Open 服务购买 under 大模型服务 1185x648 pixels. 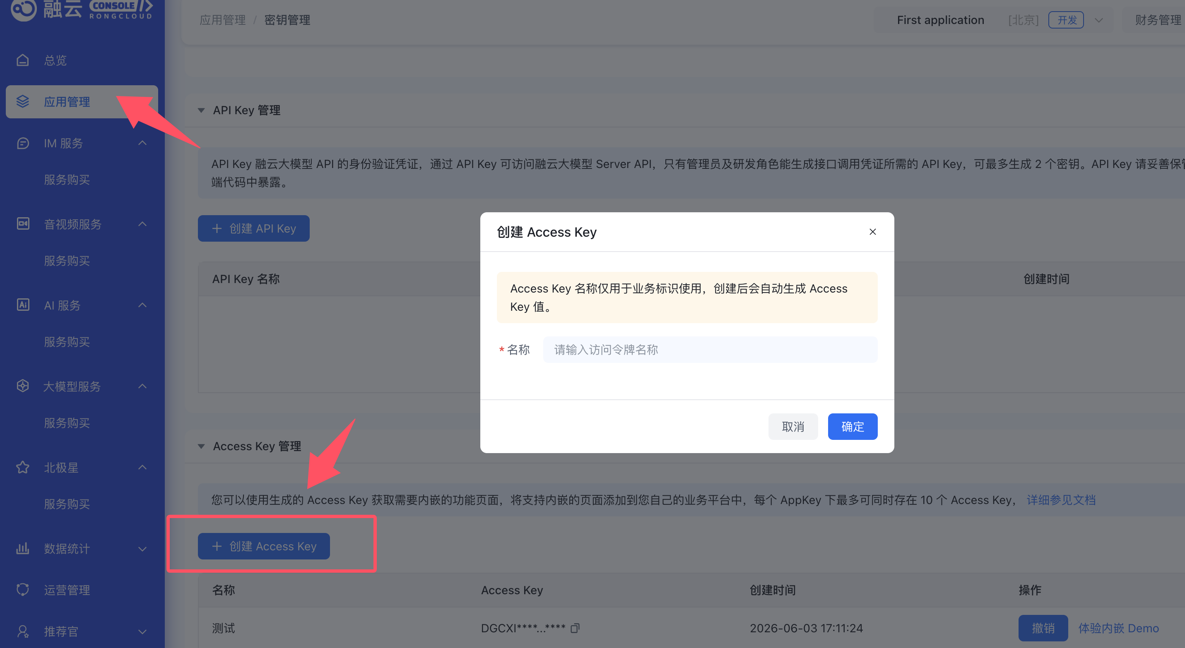click(x=67, y=423)
